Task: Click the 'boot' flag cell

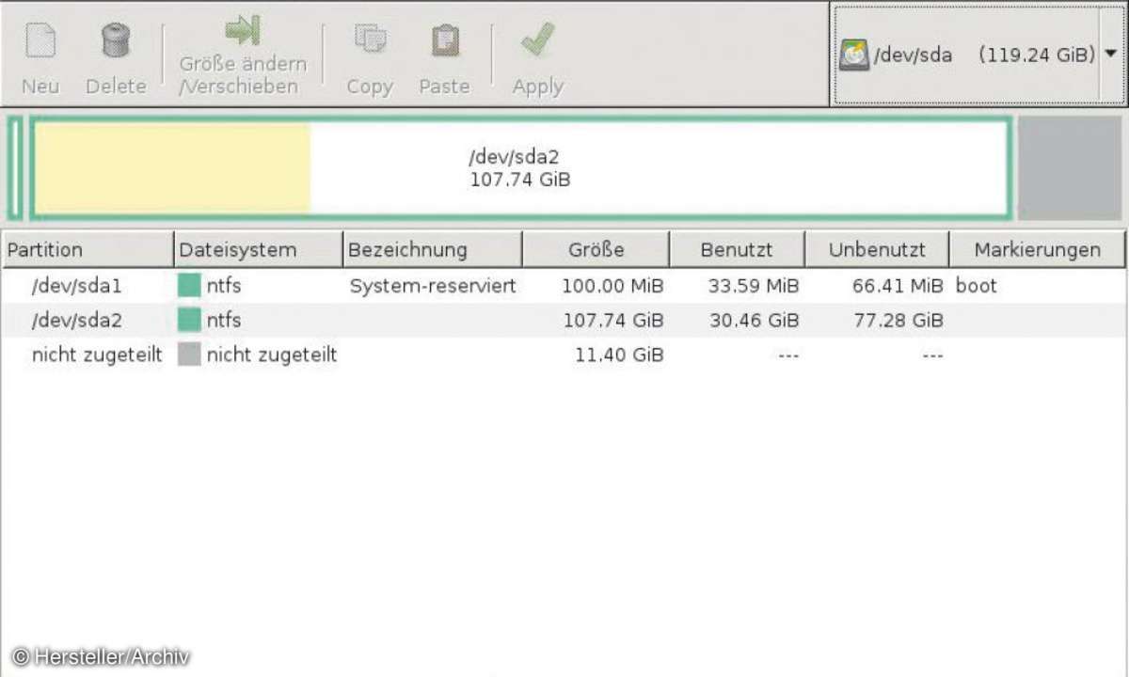Action: [976, 286]
